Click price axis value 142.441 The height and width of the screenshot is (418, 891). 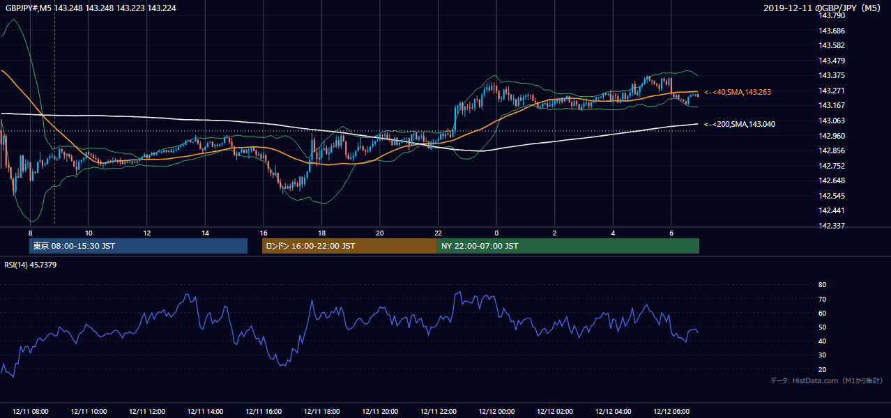coord(831,210)
